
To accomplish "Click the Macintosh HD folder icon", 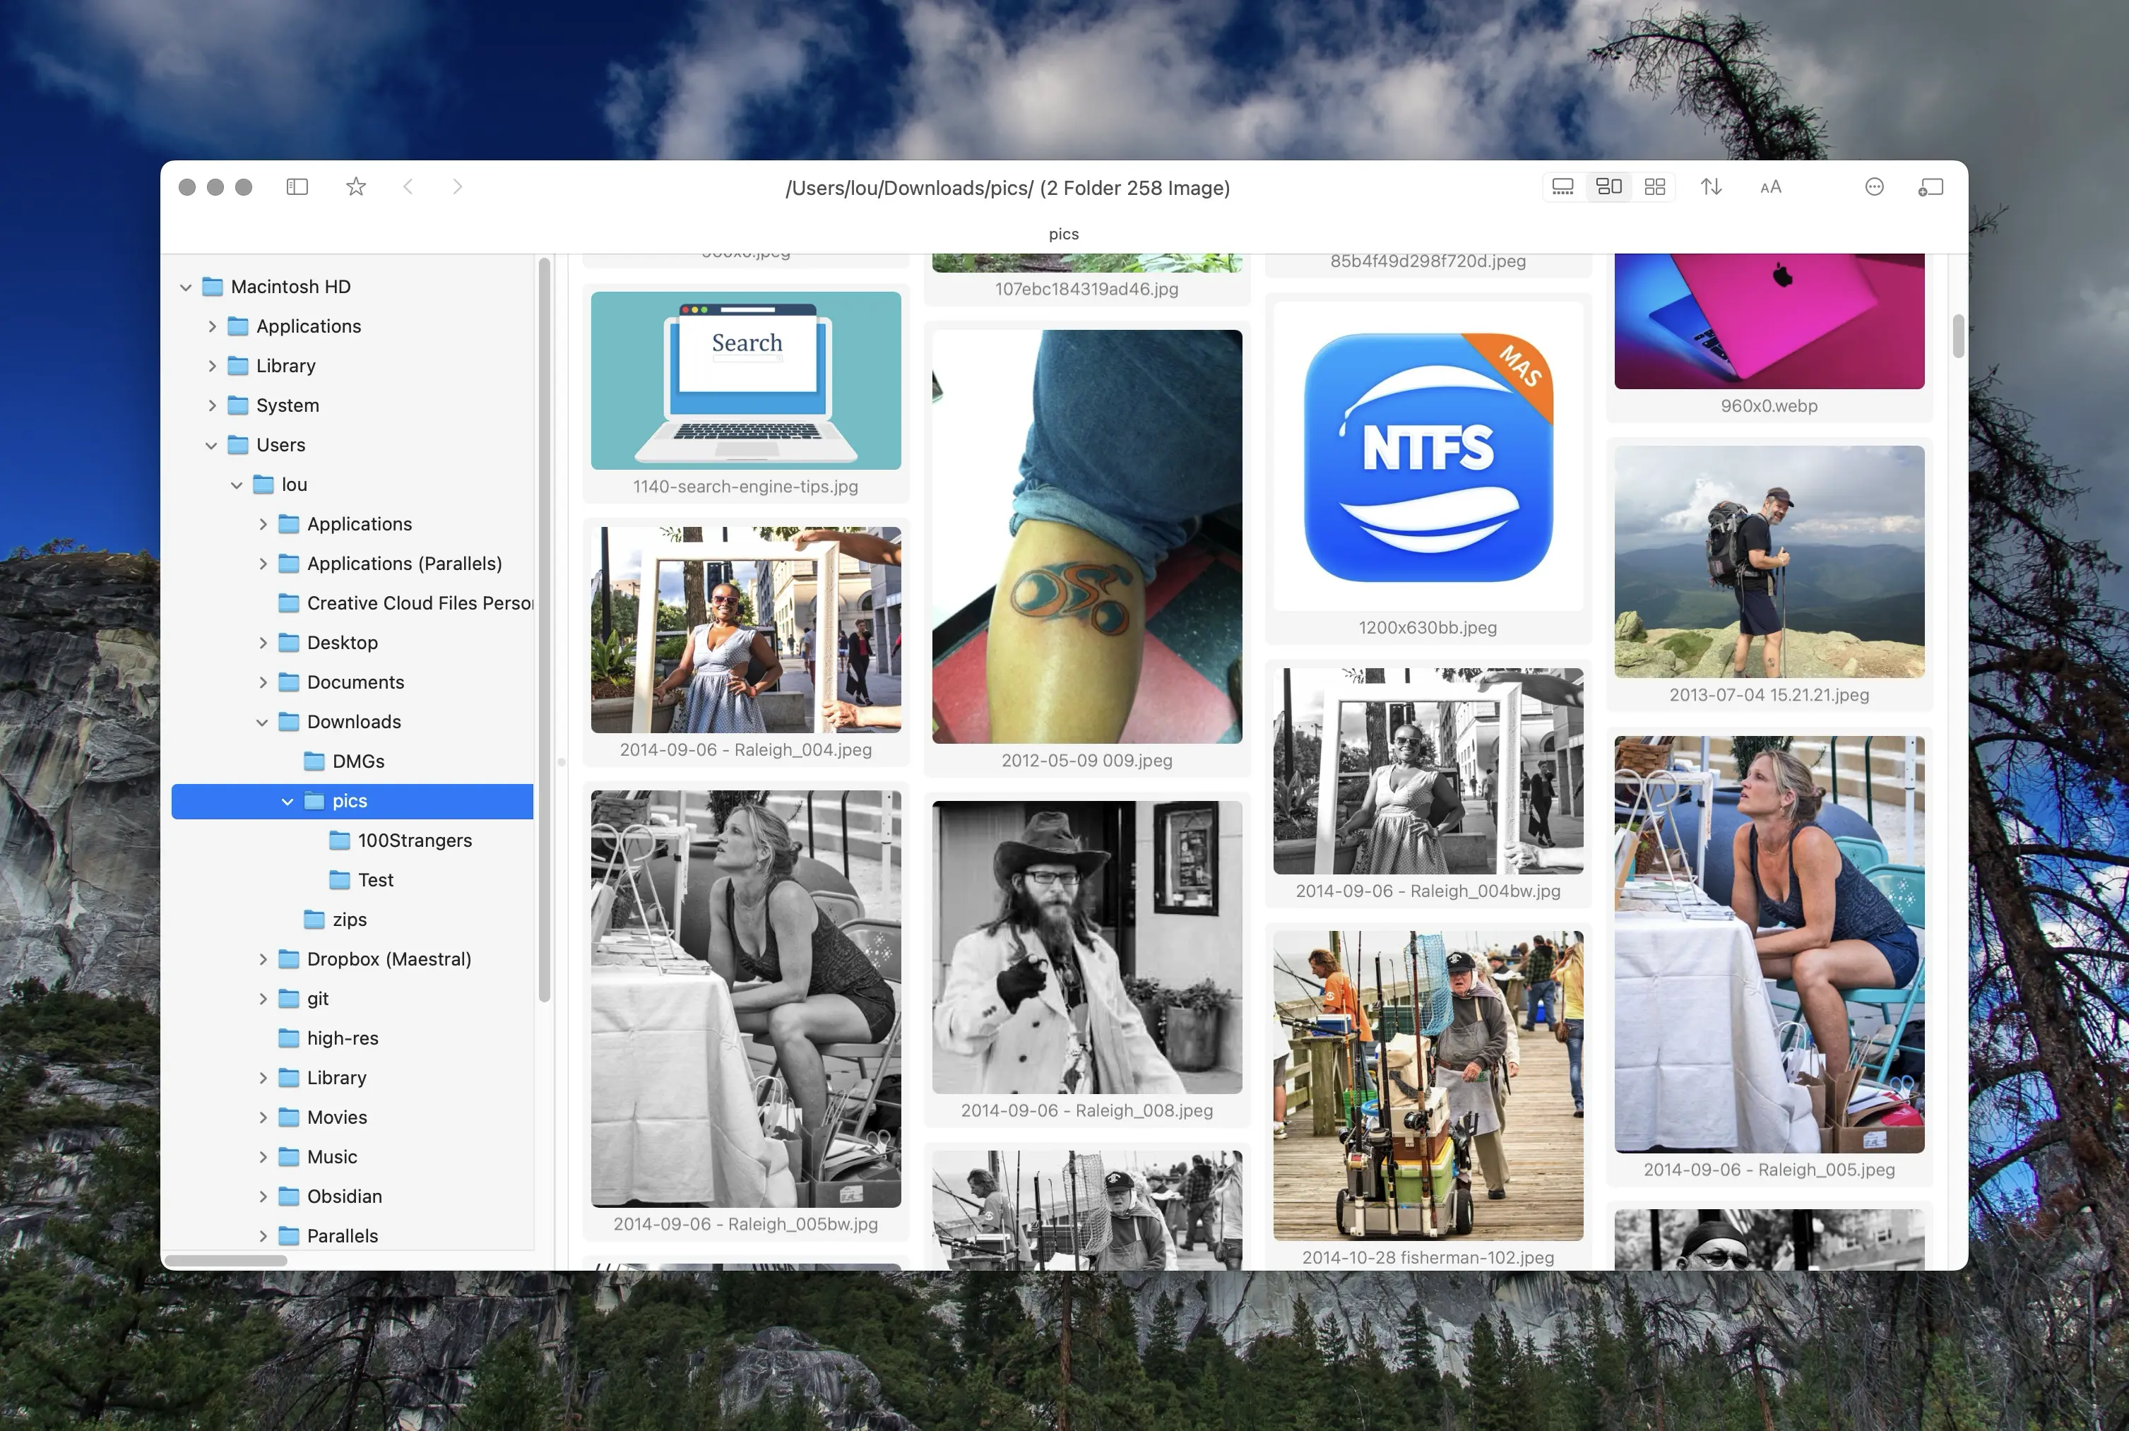I will [x=213, y=287].
